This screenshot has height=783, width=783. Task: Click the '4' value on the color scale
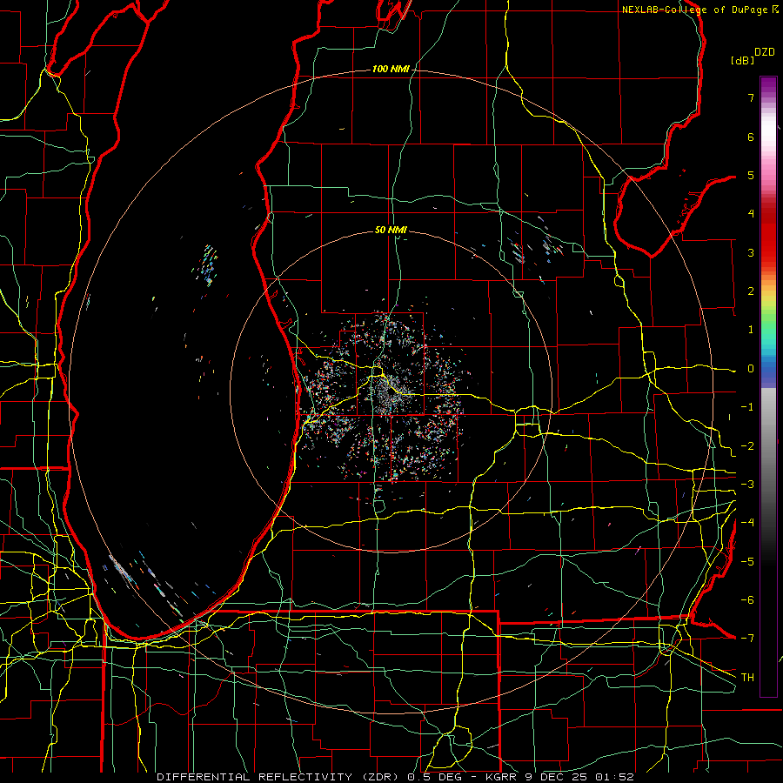751,214
